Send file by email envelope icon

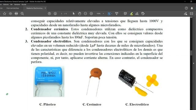point(191,13)
